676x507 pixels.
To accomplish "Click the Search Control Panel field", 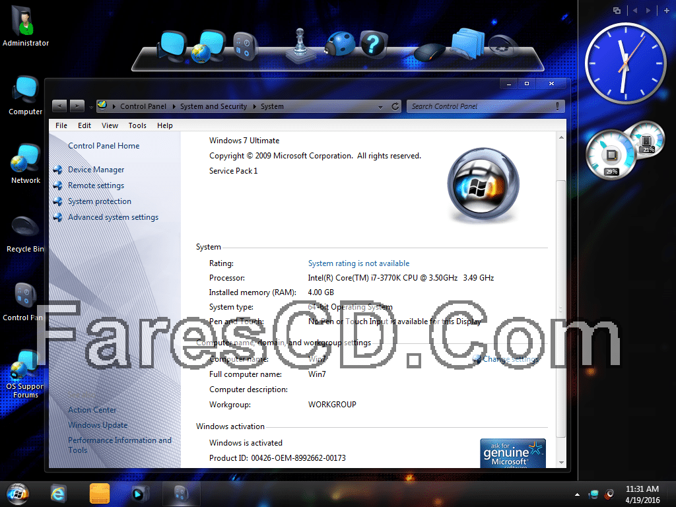I will pyautogui.click(x=485, y=106).
